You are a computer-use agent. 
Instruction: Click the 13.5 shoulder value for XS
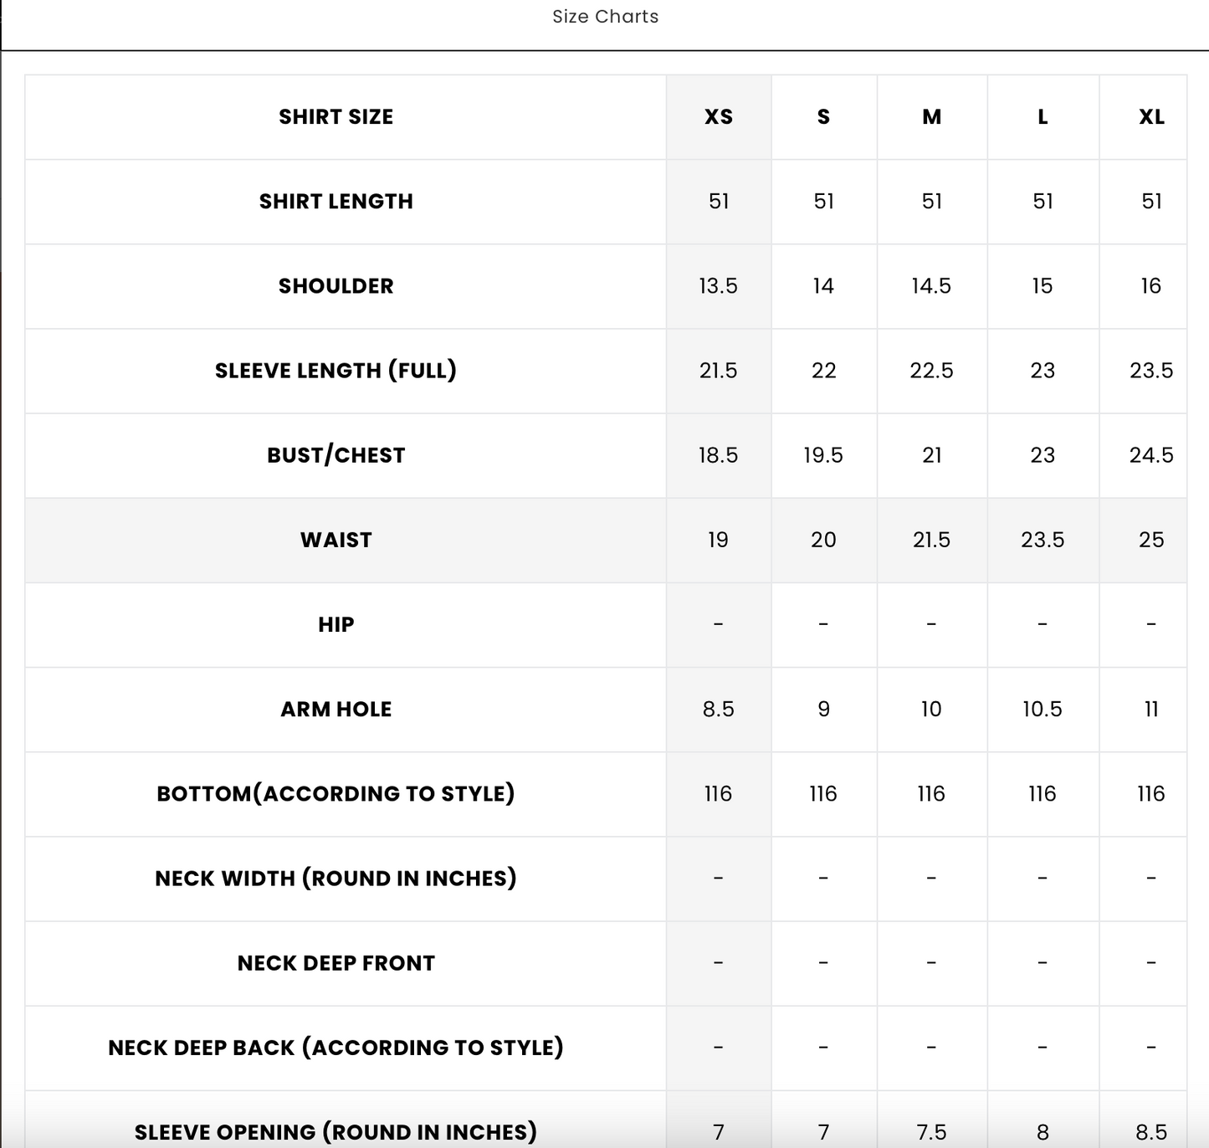tap(718, 286)
